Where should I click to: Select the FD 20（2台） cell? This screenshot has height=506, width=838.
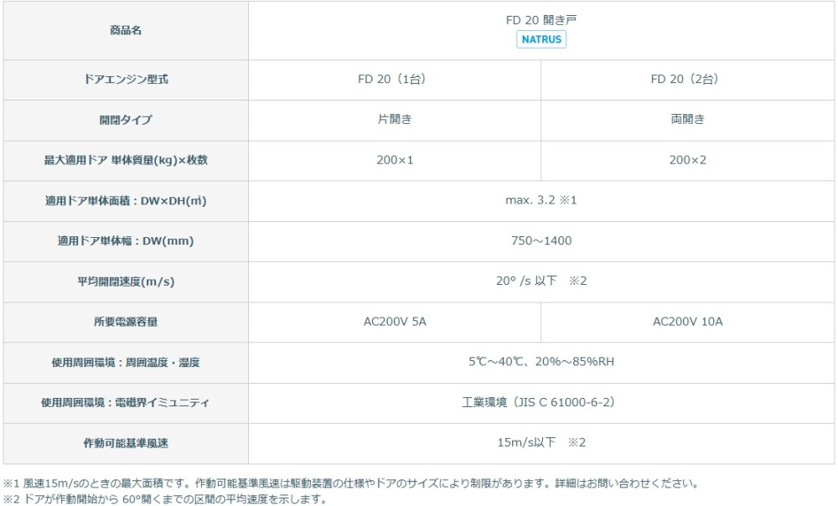coord(688,80)
